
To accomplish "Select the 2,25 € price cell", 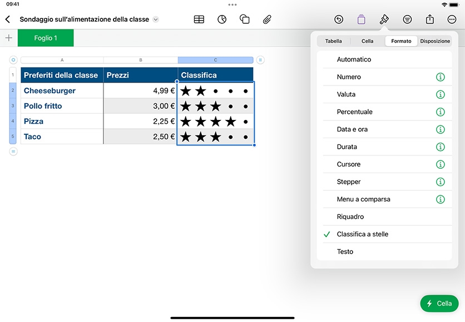I will pyautogui.click(x=141, y=122).
